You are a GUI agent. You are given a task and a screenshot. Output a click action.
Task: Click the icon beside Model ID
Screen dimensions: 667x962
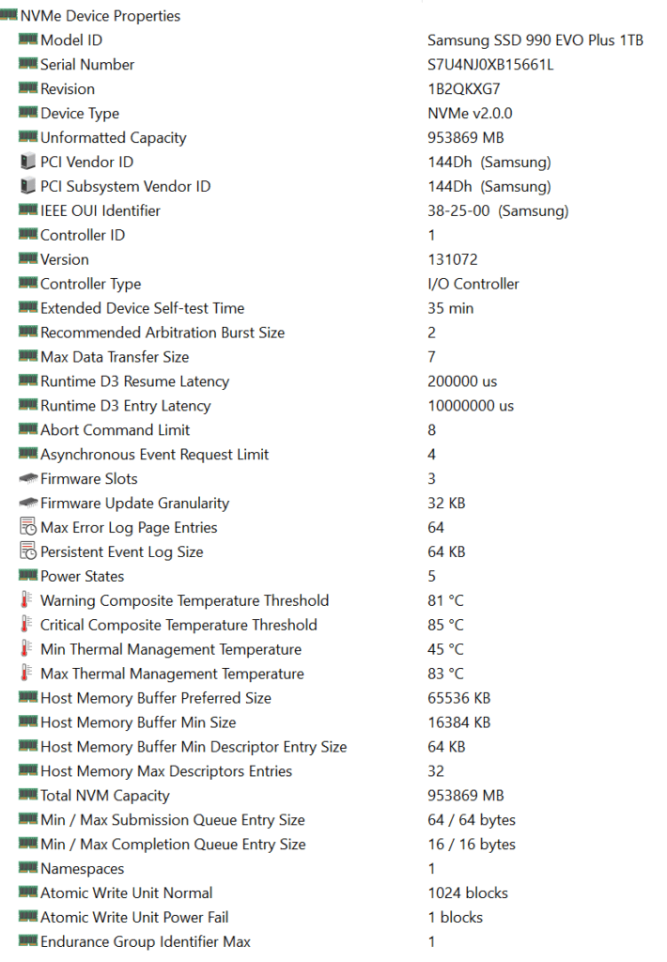tap(27, 40)
